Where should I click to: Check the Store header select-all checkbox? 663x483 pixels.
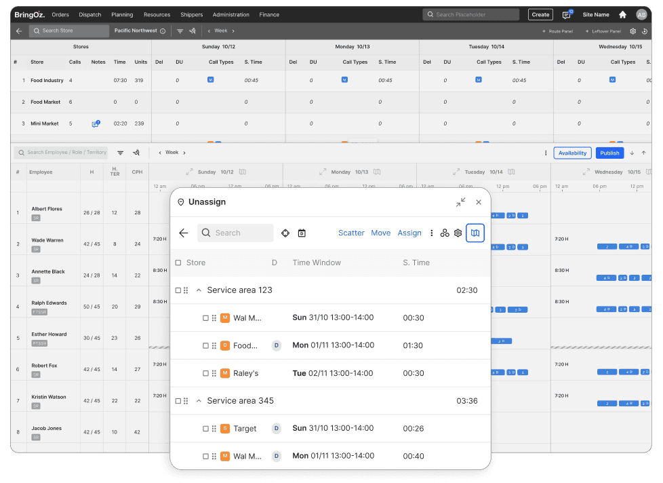[178, 263]
